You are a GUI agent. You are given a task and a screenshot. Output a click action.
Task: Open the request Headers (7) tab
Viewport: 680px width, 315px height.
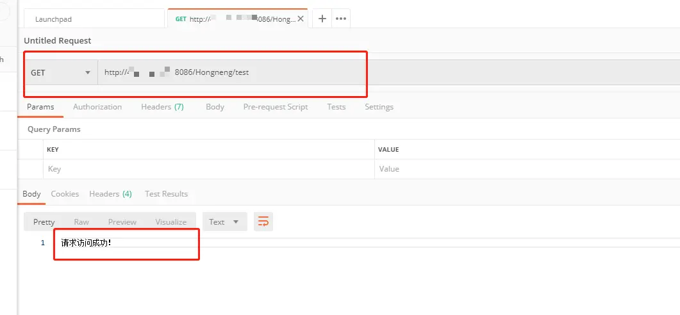pos(162,106)
